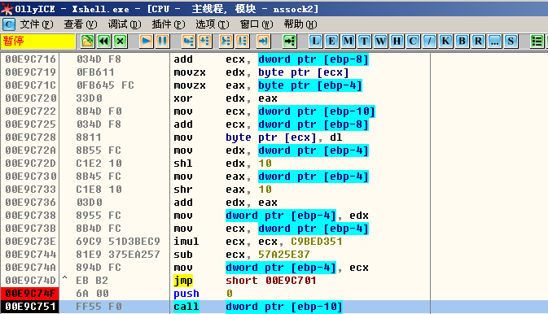The height and width of the screenshot is (314, 548).
Task: Open Source window with S button
Action: [x=511, y=41]
